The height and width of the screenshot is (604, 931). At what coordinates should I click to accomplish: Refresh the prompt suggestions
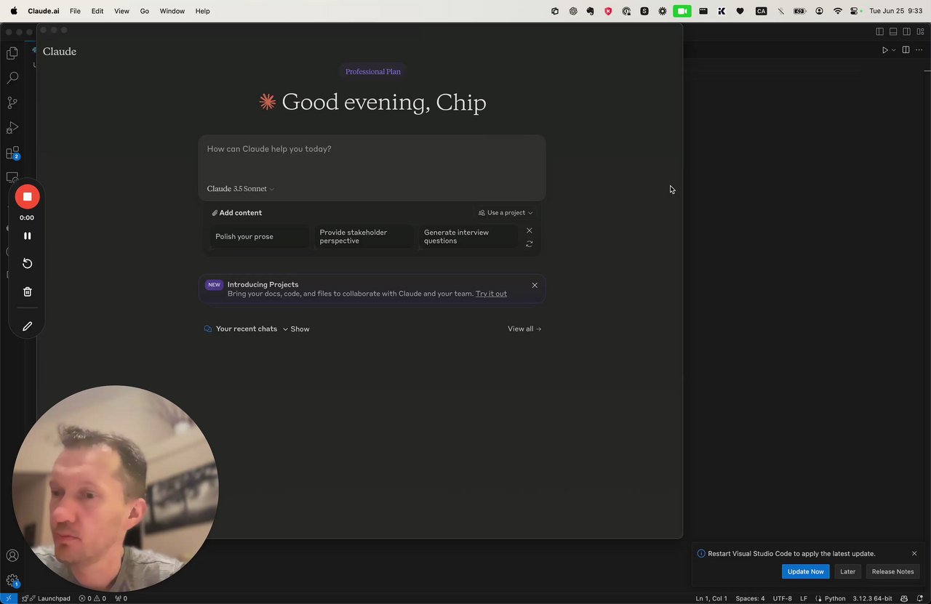pos(530,244)
